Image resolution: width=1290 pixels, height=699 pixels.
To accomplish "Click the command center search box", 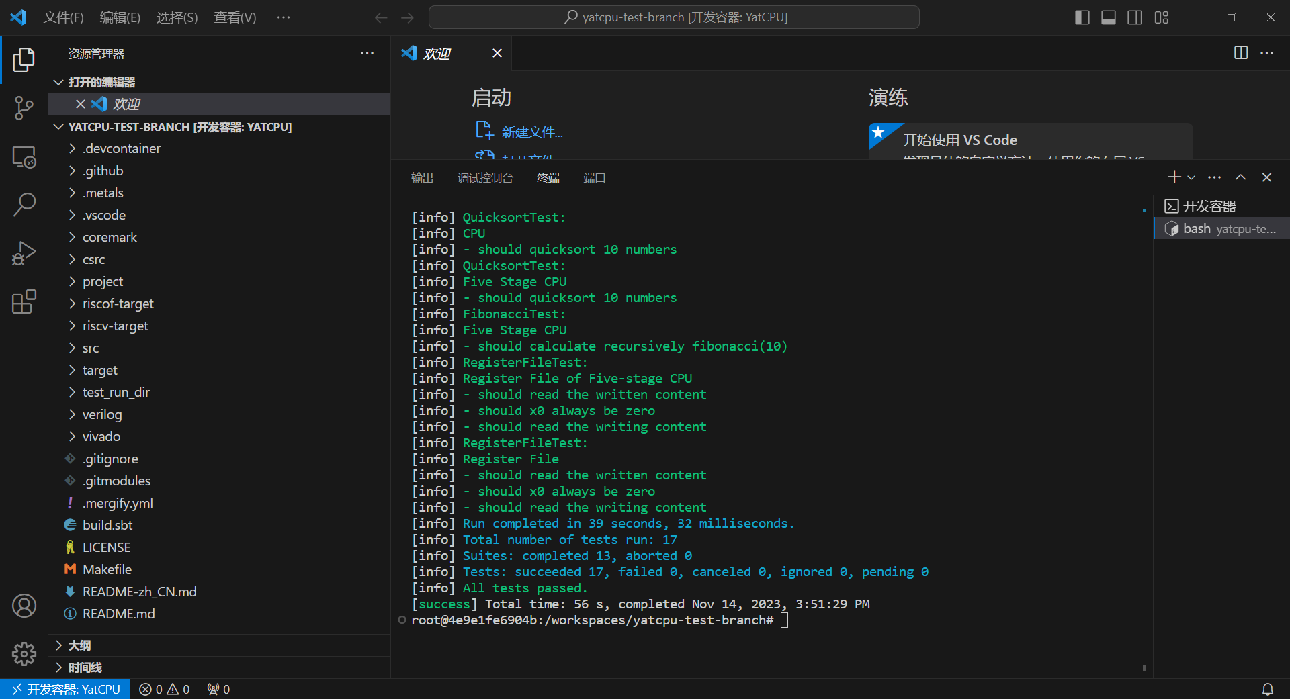I will [x=674, y=17].
